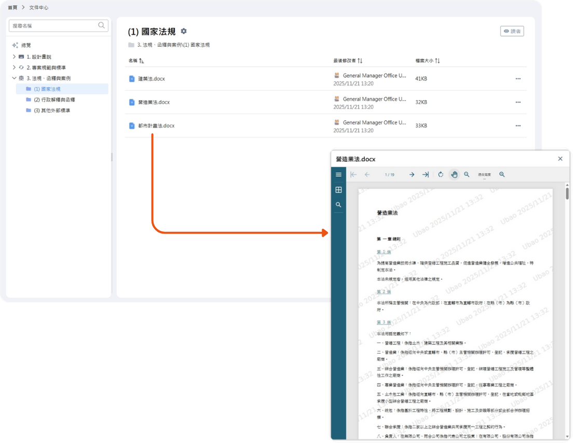573x443 pixels.
Task: Toggle the 讀者 reader view button
Action: click(512, 31)
